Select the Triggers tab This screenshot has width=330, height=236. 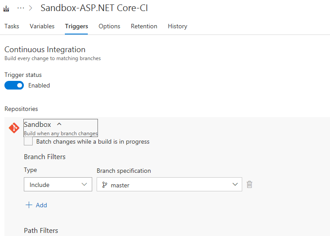(x=76, y=26)
